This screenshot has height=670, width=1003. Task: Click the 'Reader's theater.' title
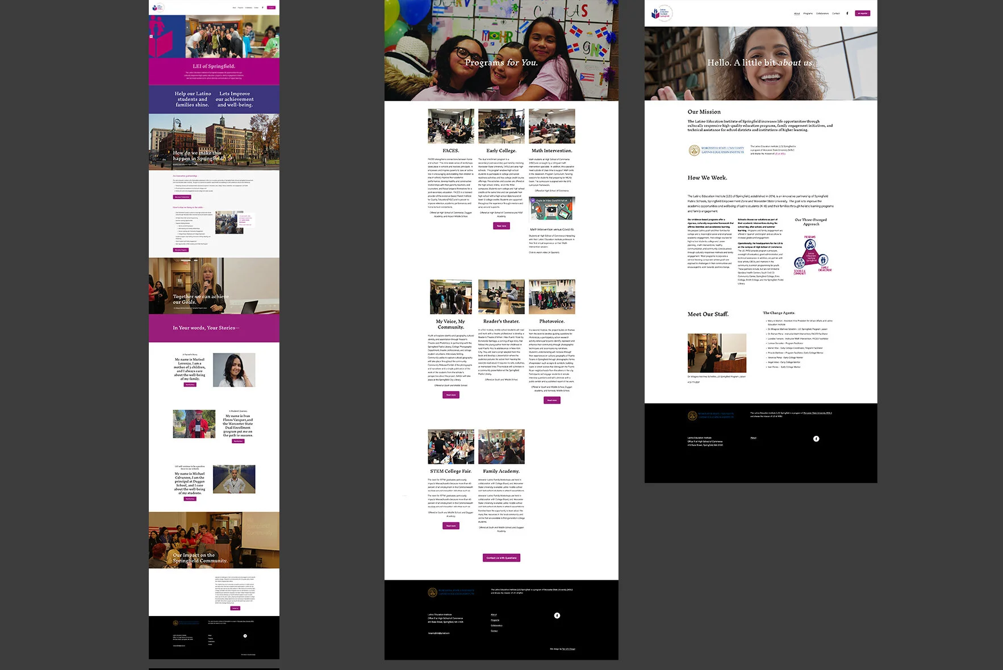pos(501,321)
